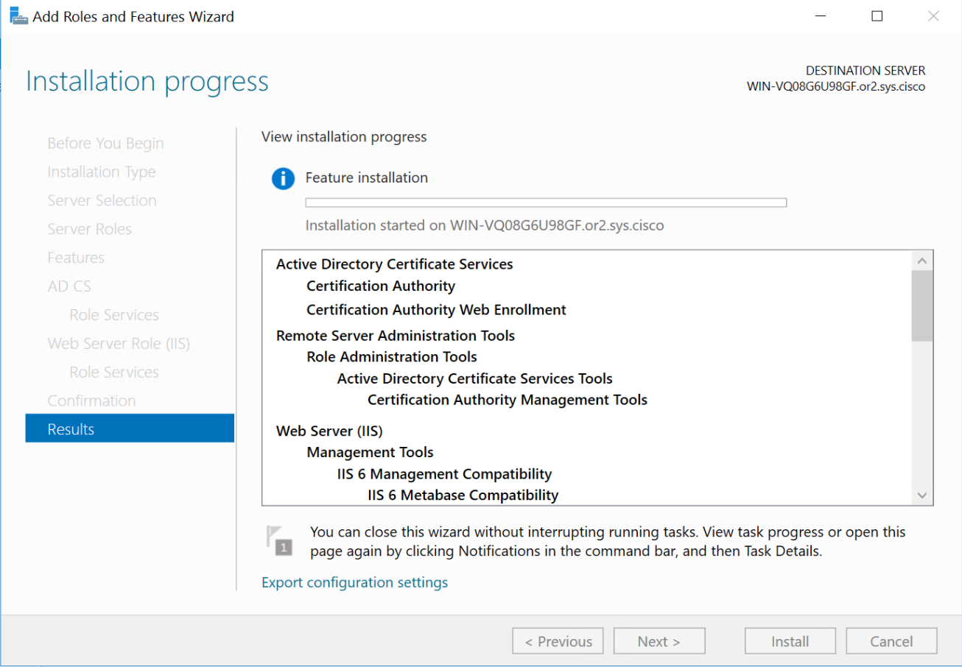Select the Web Server (IIS) entry
The height and width of the screenshot is (667, 962).
pyautogui.click(x=329, y=431)
